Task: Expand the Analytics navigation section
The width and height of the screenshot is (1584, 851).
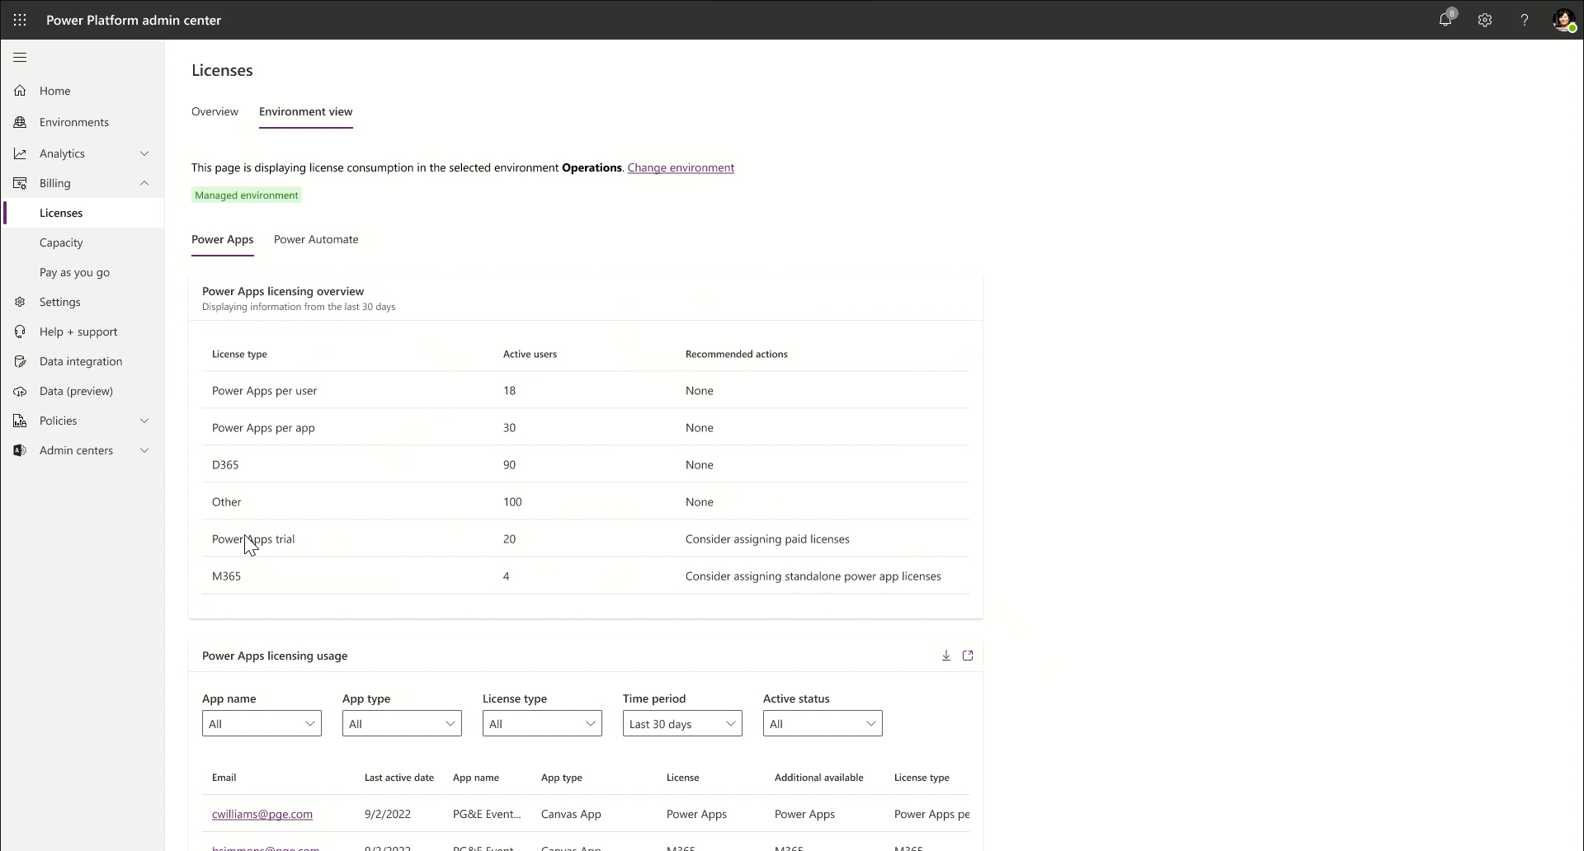Action: (144, 153)
